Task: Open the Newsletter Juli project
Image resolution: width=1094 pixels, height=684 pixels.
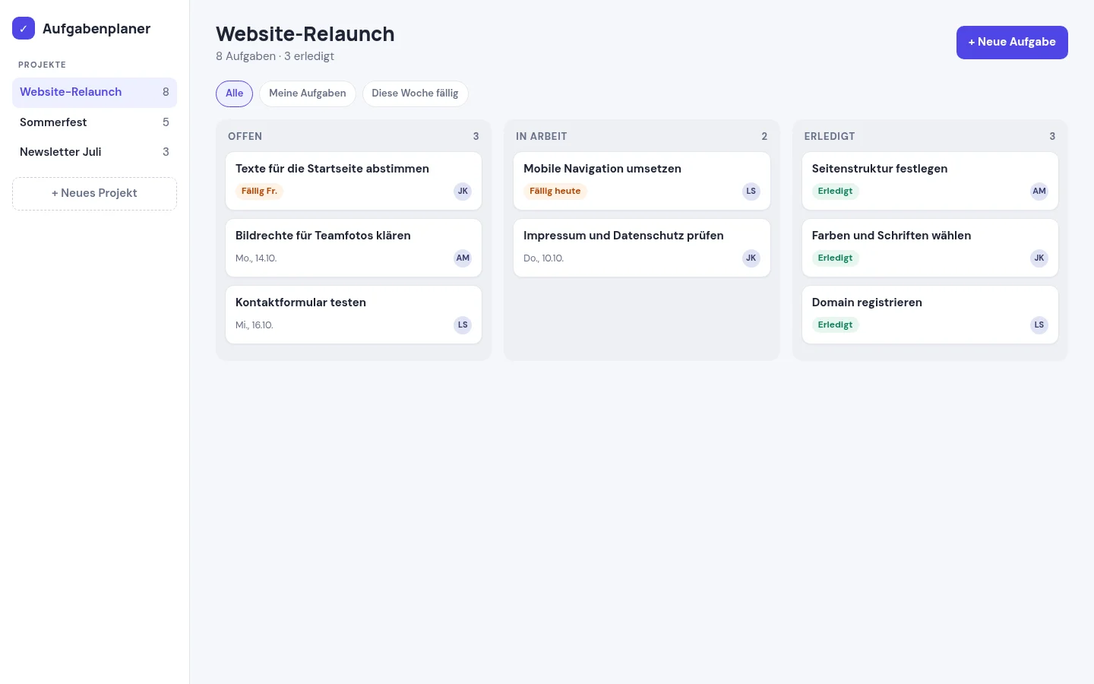Action: [x=94, y=152]
